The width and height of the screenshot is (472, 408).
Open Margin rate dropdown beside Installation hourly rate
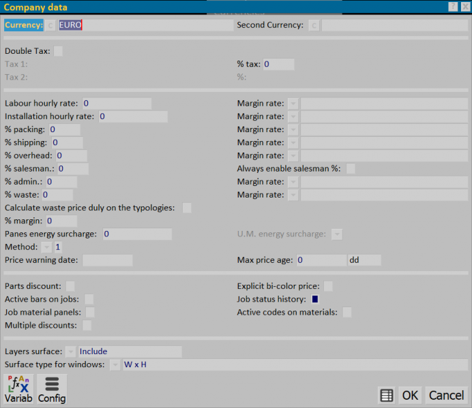pyautogui.click(x=293, y=116)
